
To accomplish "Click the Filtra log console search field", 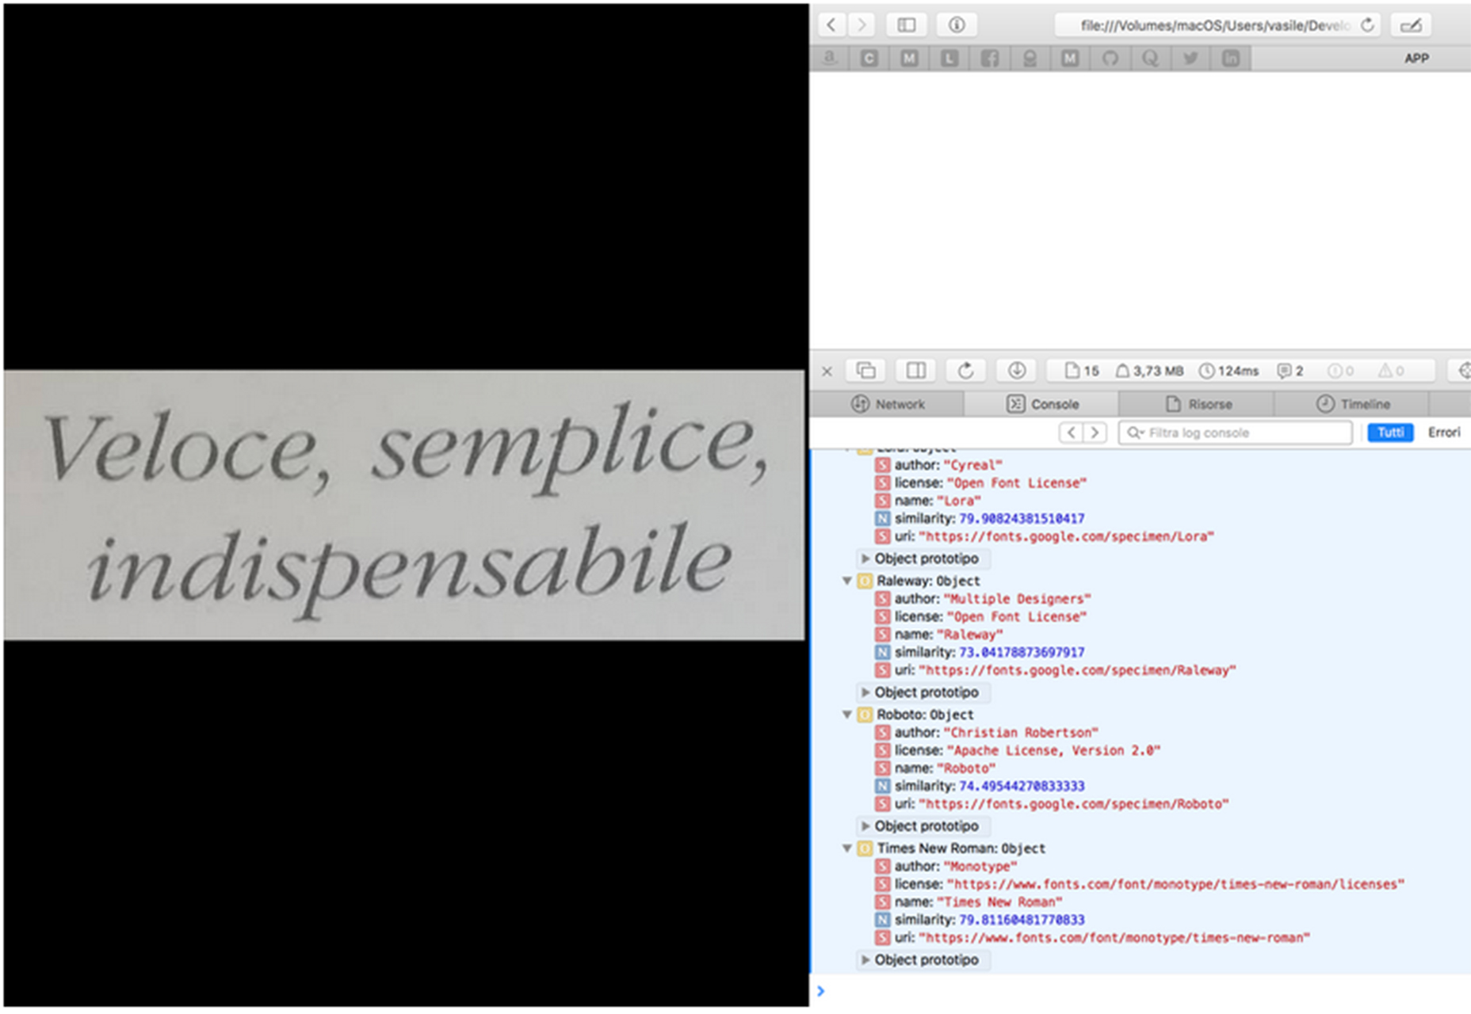I will pos(1235,433).
